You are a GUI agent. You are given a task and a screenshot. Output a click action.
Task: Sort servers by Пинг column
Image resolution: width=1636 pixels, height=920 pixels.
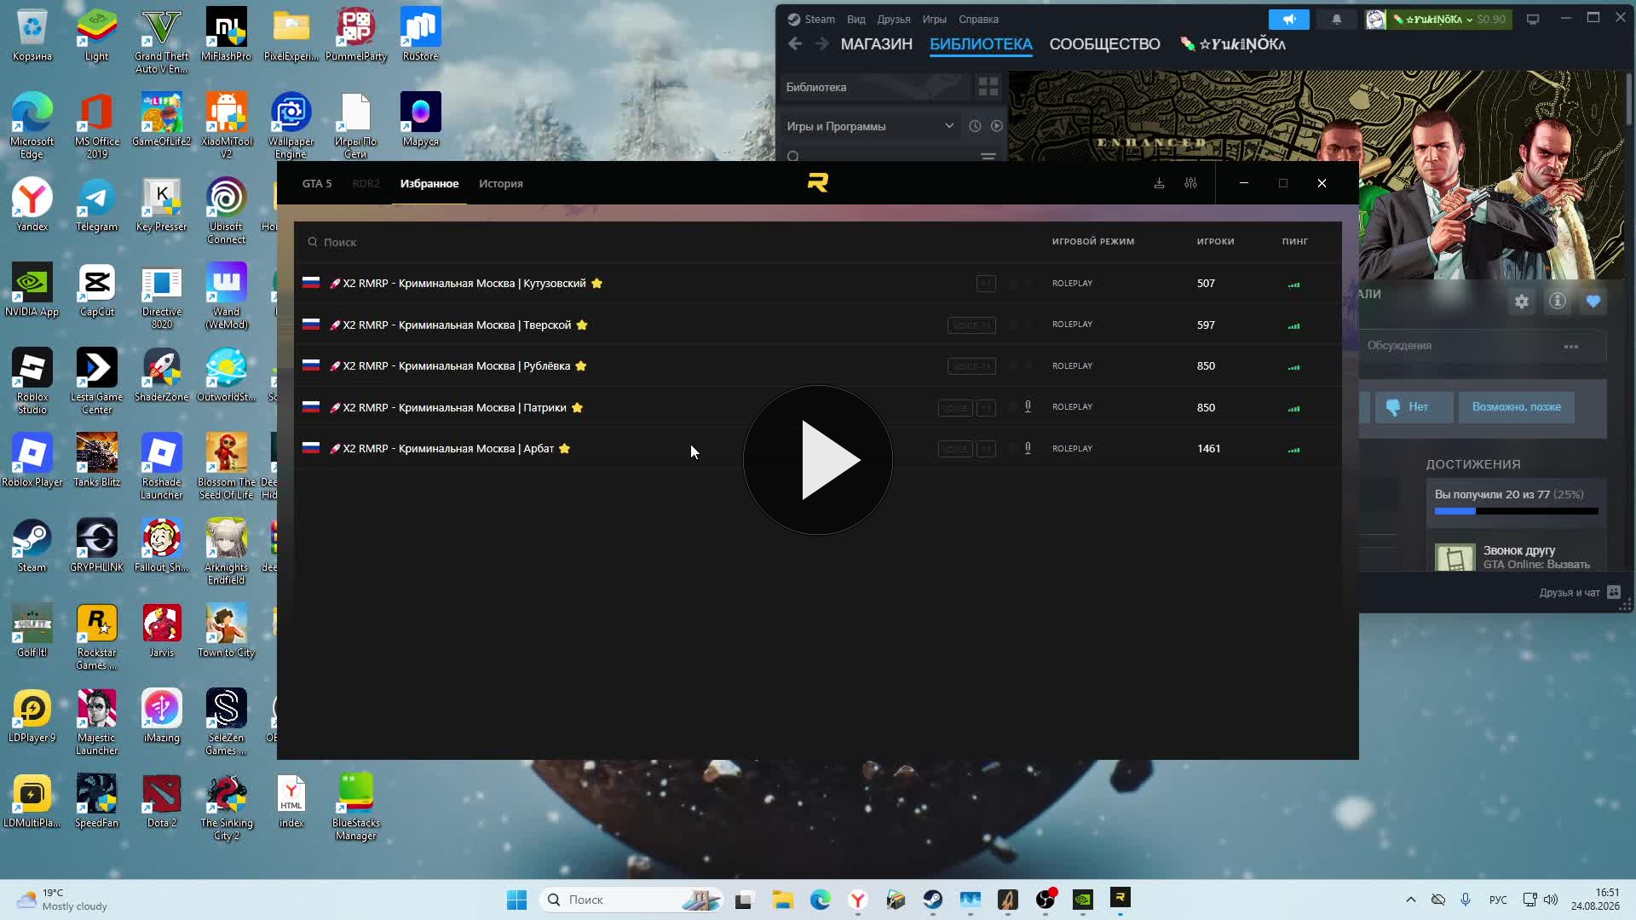click(1295, 241)
